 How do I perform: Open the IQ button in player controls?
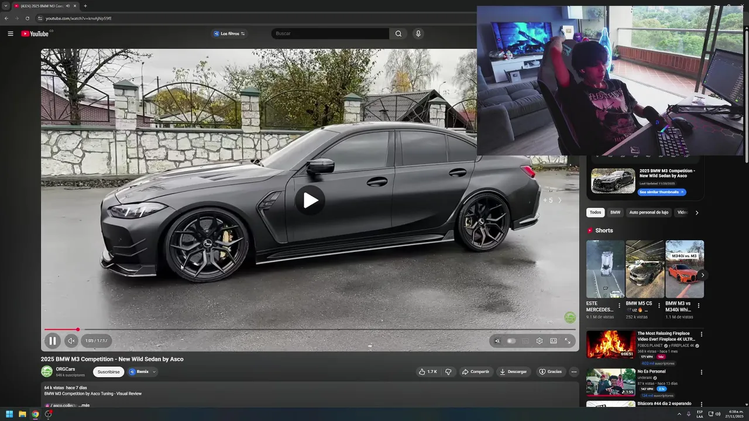point(497,341)
